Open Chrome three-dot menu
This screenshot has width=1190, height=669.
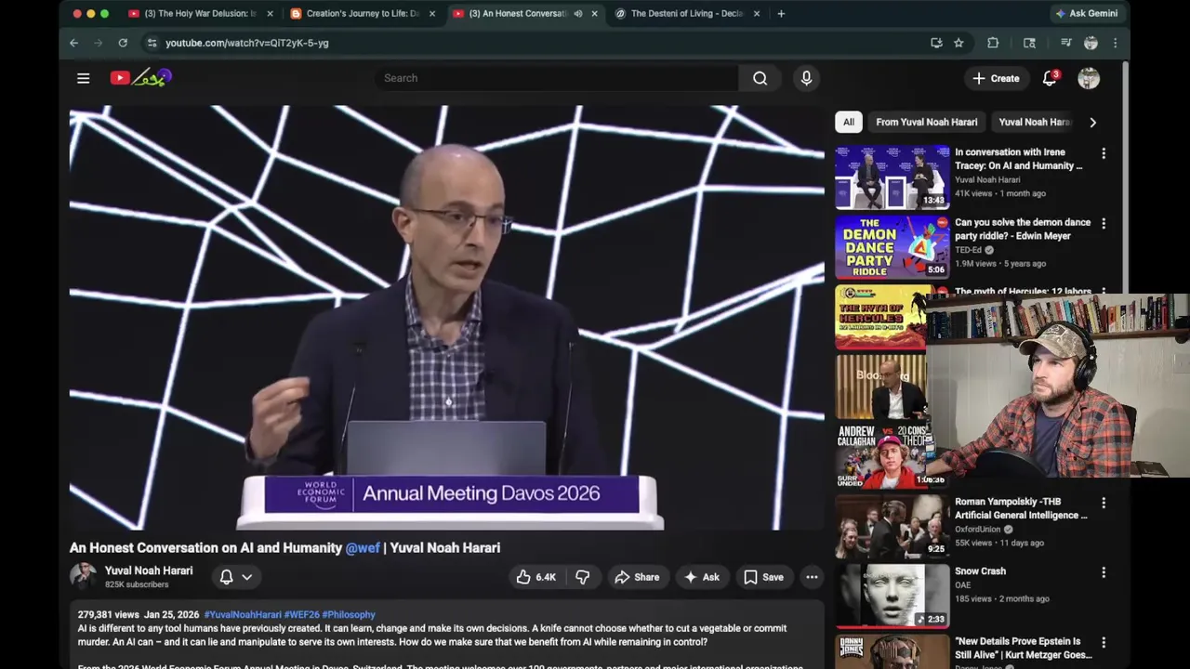[1115, 43]
